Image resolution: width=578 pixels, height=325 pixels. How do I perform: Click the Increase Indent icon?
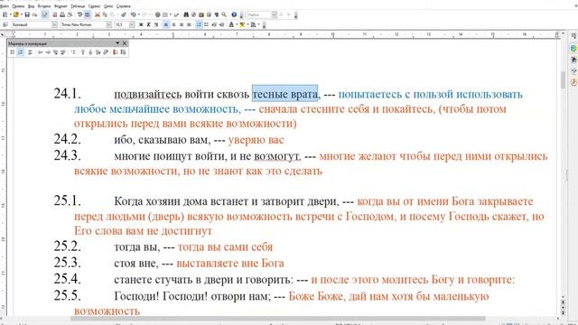point(221,24)
